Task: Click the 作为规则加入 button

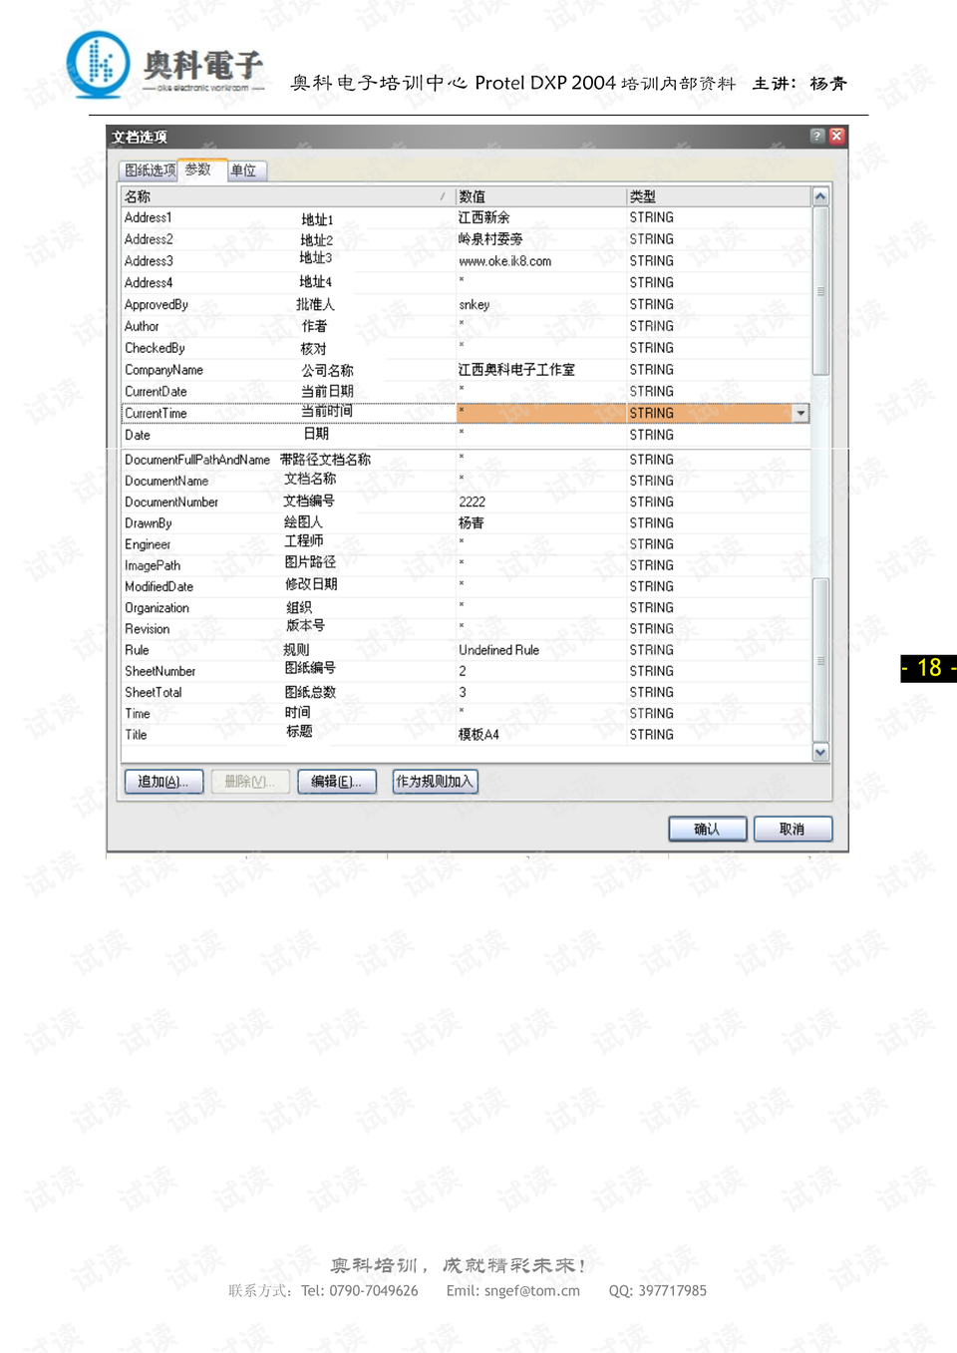Action: [x=434, y=782]
